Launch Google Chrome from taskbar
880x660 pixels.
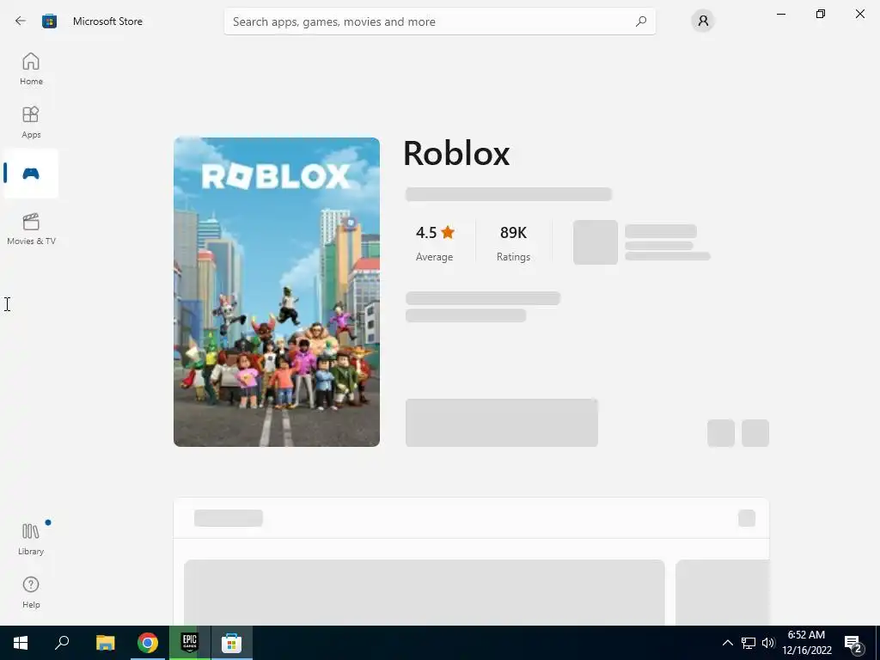(x=148, y=643)
